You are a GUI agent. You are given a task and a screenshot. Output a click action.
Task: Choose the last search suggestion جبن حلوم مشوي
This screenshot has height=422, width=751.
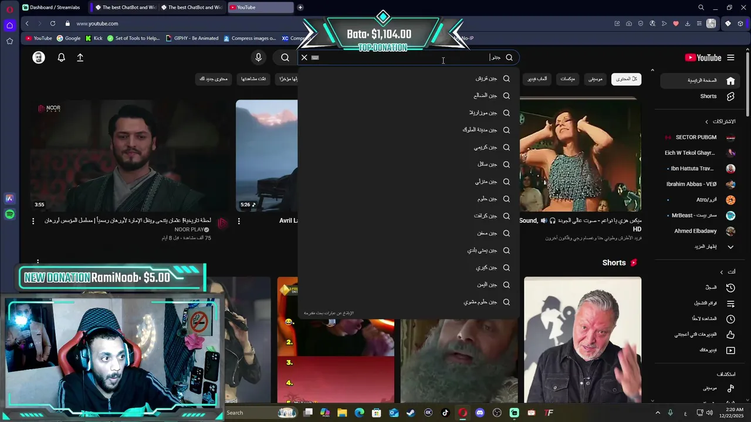coord(409,302)
